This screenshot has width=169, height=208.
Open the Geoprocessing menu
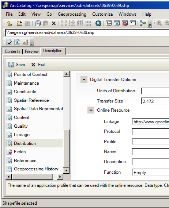[x=72, y=14]
